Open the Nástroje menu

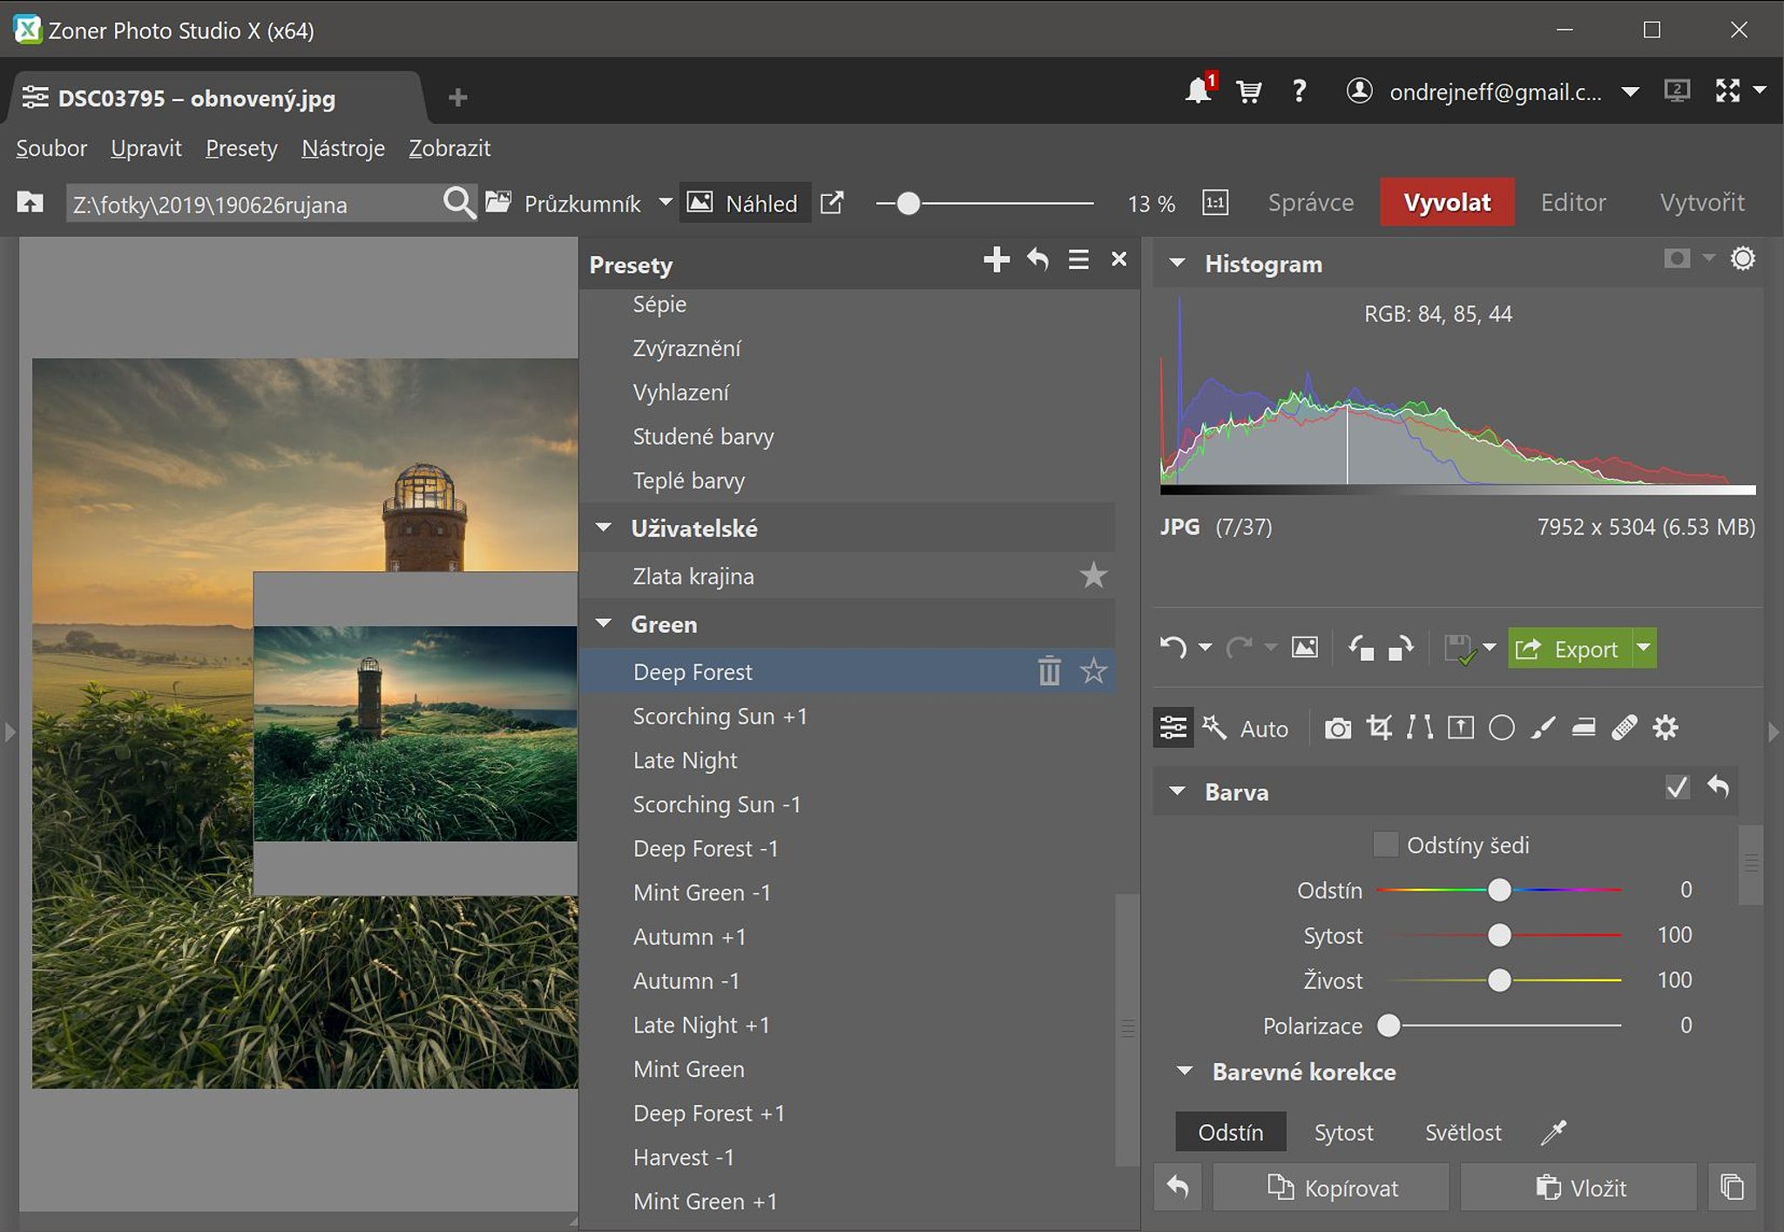(343, 149)
